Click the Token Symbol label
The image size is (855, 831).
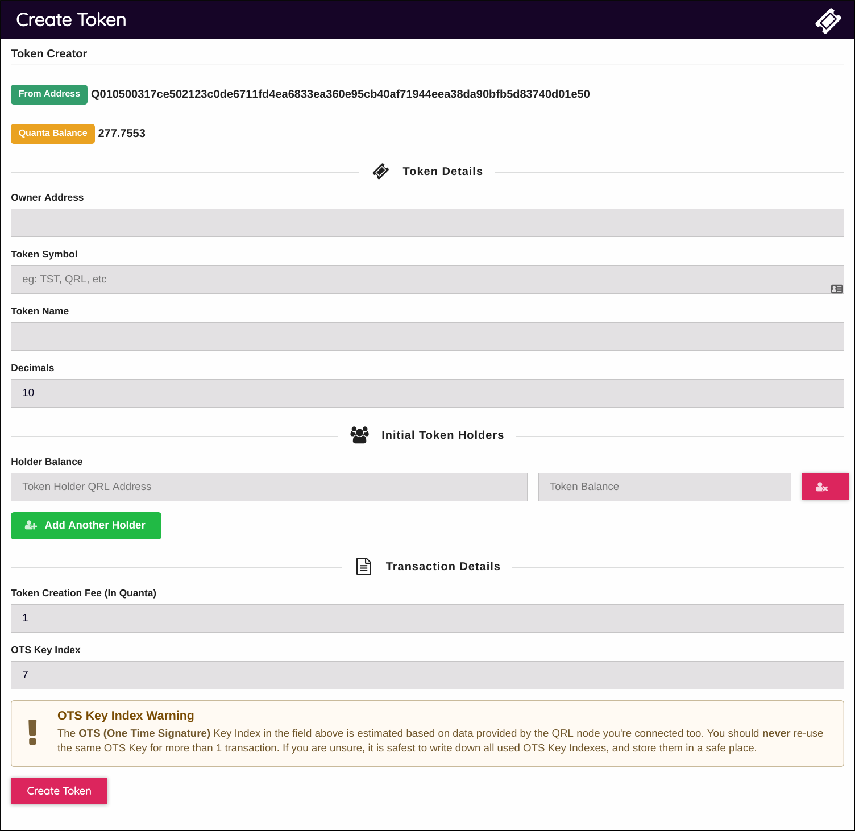44,254
